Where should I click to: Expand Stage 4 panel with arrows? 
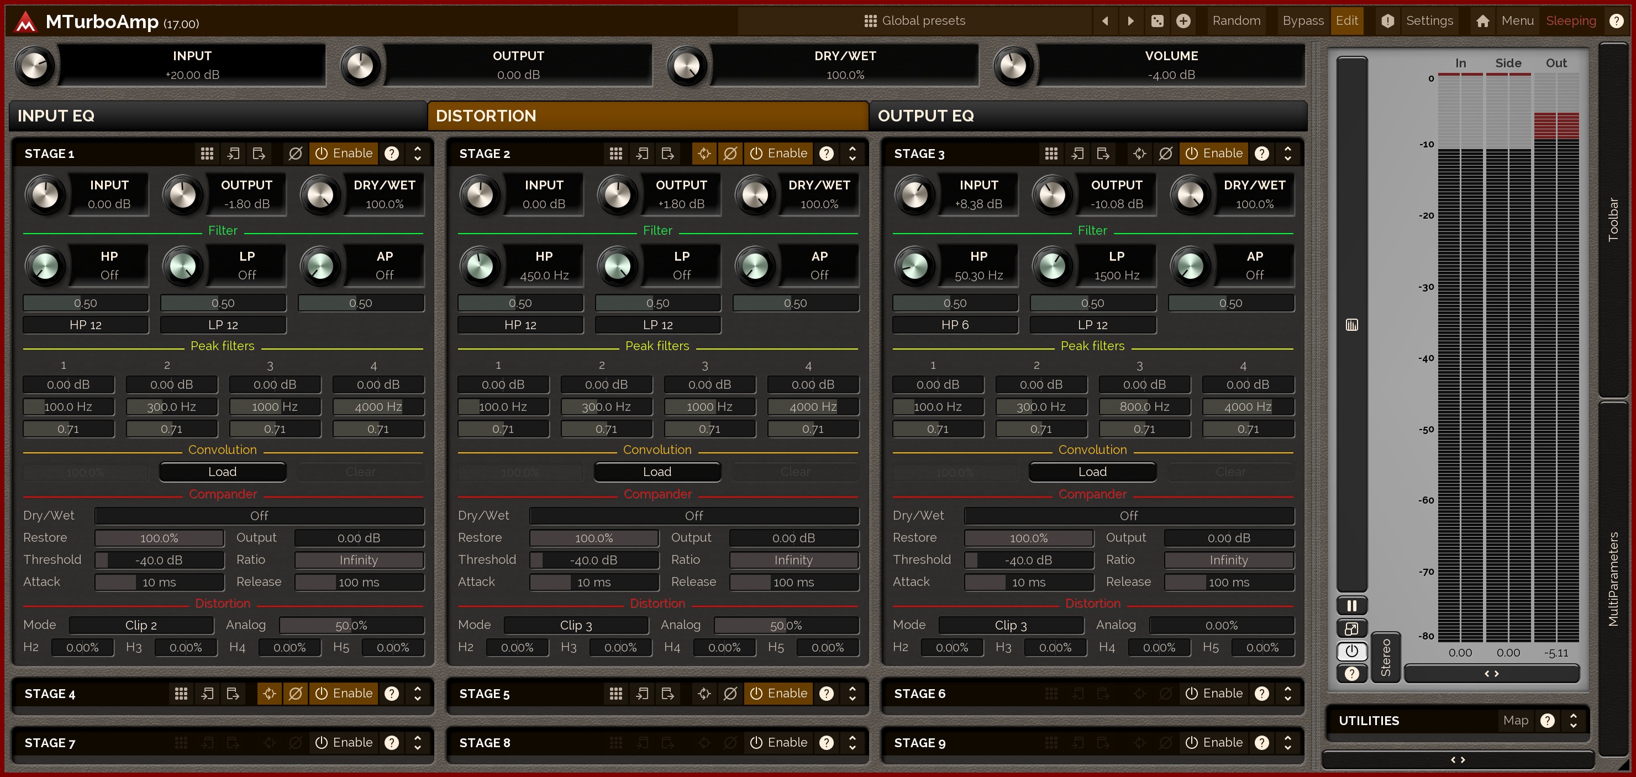(x=417, y=693)
